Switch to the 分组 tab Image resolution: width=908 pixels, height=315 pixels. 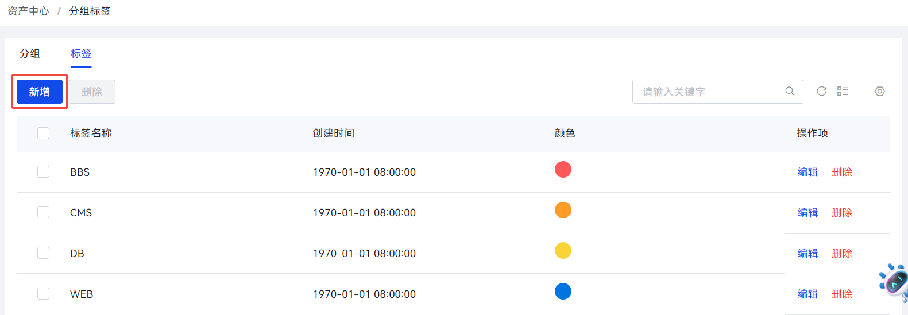point(30,53)
